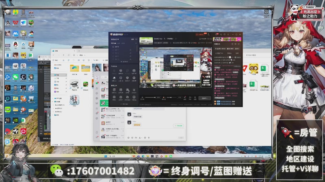Click the WeChat message input box
The height and width of the screenshot is (182, 325).
154,131
